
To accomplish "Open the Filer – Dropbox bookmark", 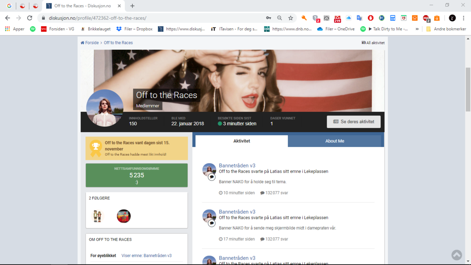I will click(x=134, y=29).
